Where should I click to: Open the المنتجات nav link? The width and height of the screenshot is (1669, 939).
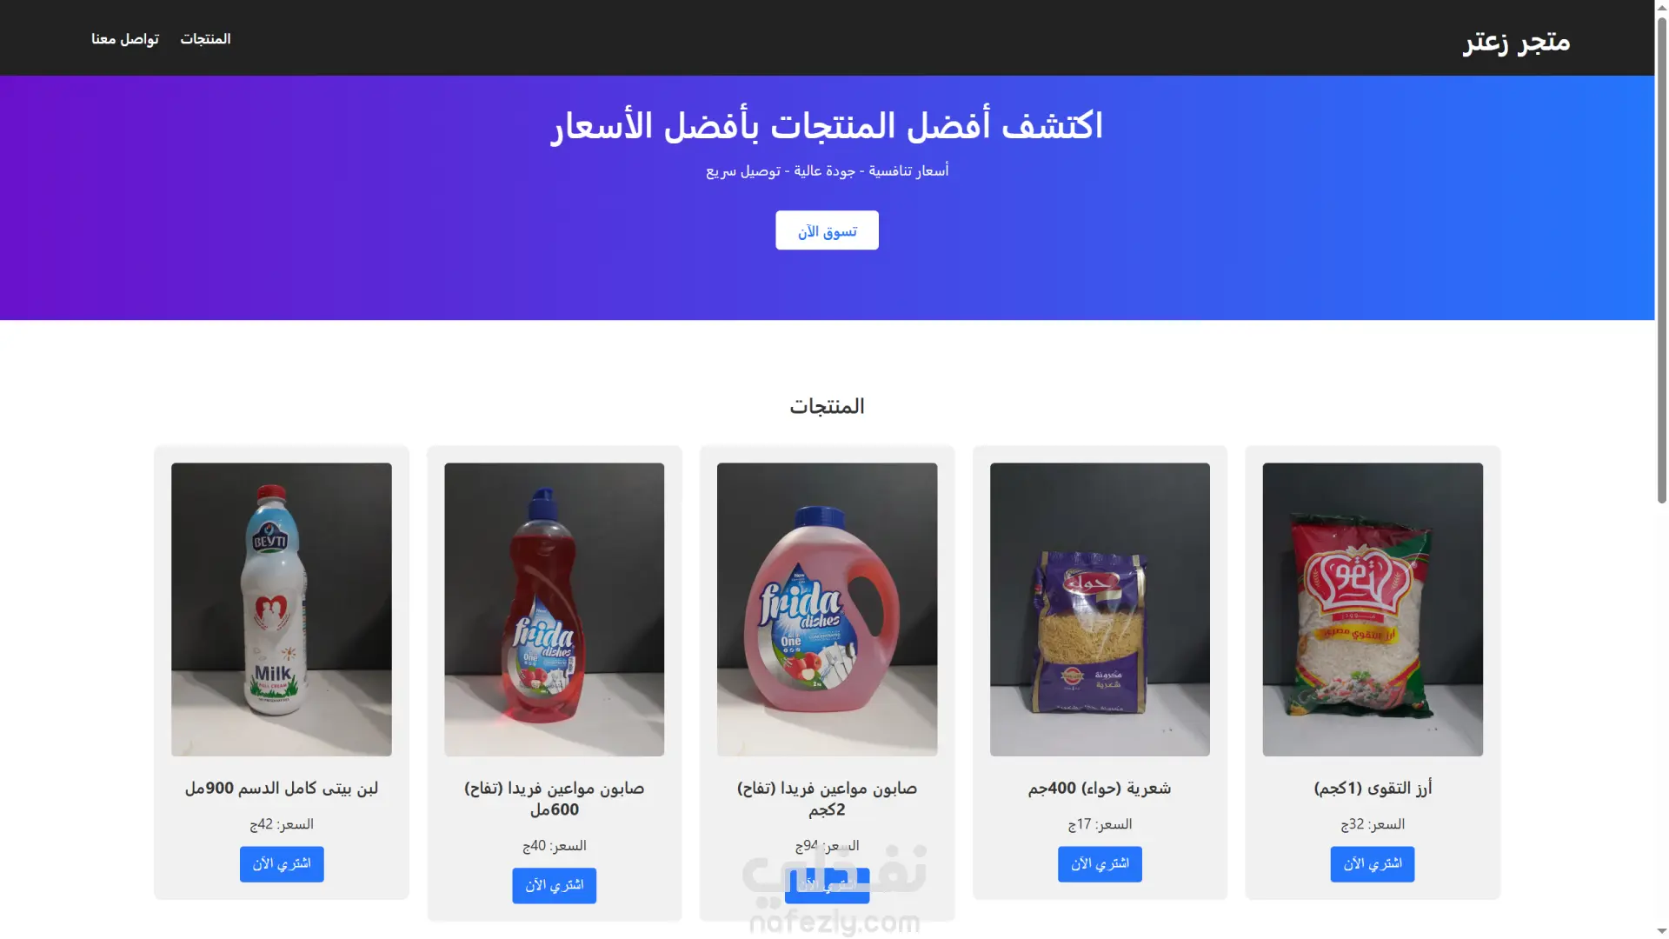[x=205, y=38]
